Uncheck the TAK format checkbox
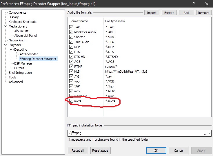The width and height of the screenshot is (213, 156). [x=71, y=27]
